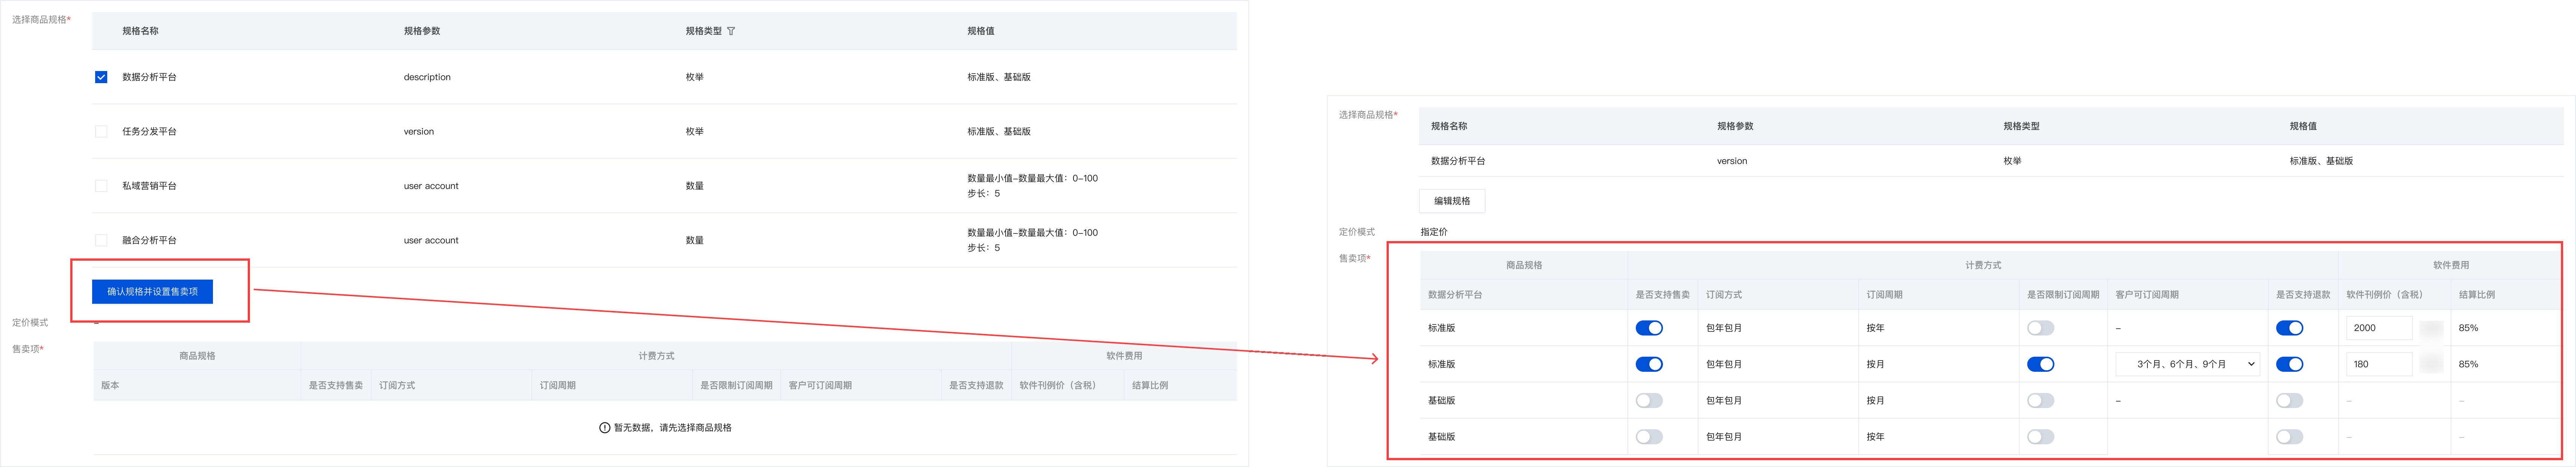Enable 是否限制订阅周期 for 基础版 按年 row
Viewport: 2576px width, 467px height.
pos(2040,437)
